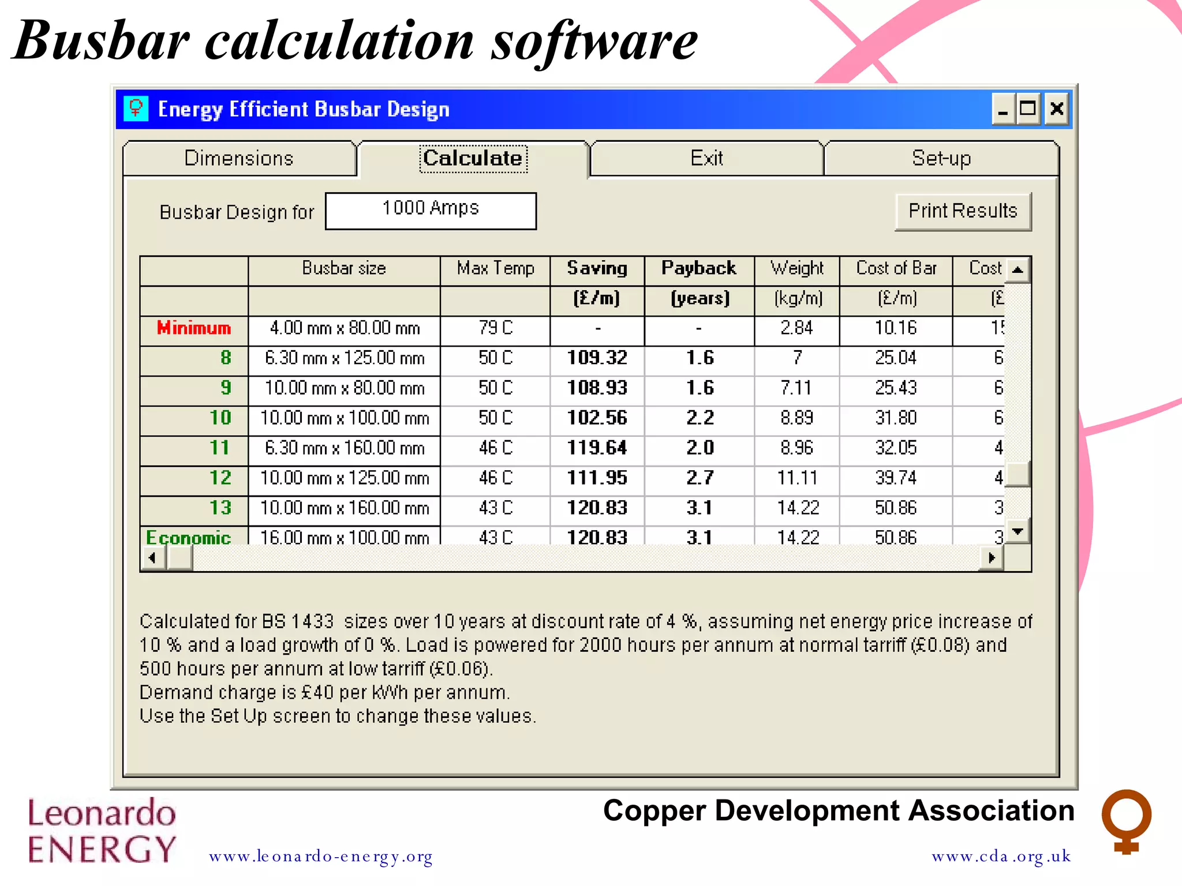Viewport: 1182px width, 886px height.
Task: Open the www.leonardo-energy.org link
Action: [x=321, y=857]
